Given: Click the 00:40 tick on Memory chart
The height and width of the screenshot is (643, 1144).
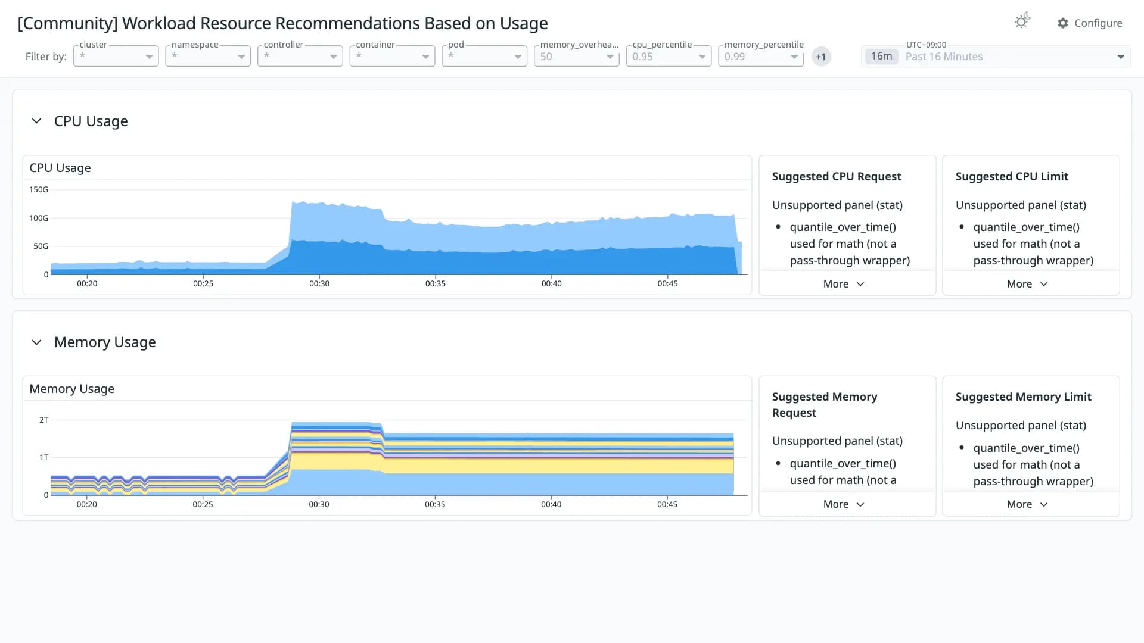Looking at the screenshot, I should coord(551,504).
